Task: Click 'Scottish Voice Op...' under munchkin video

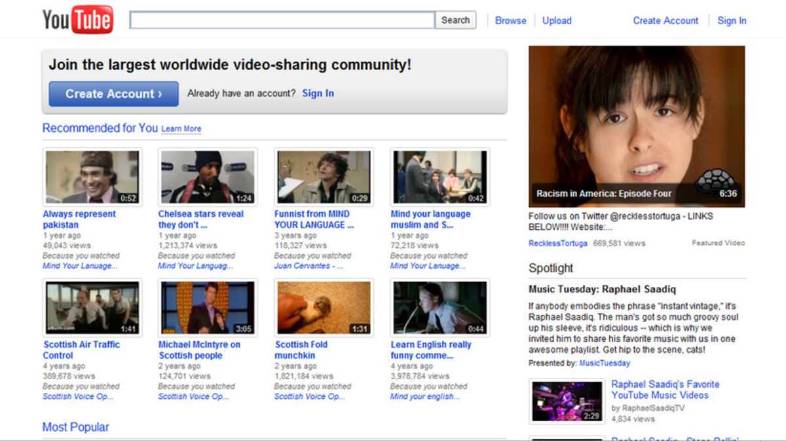Action: (309, 396)
